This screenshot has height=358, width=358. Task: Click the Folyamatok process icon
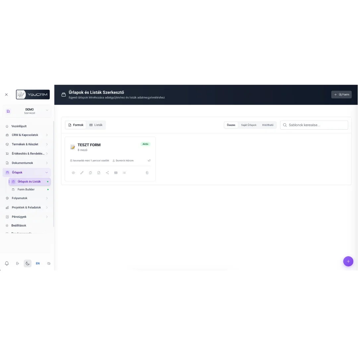tap(7, 198)
